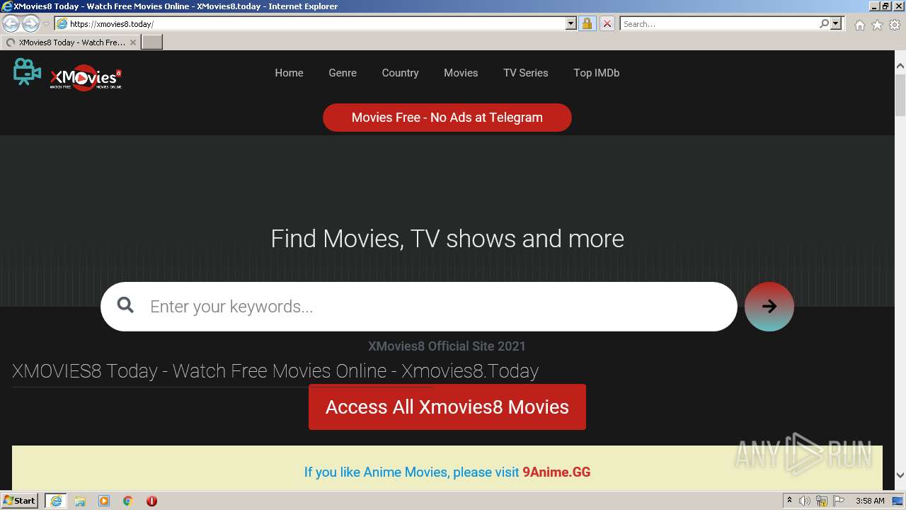Open a new blank tab
This screenshot has height=510, width=906.
(152, 42)
